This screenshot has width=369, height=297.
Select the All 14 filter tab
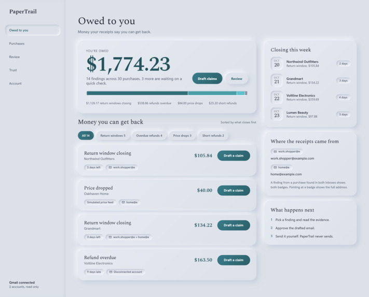coord(86,136)
